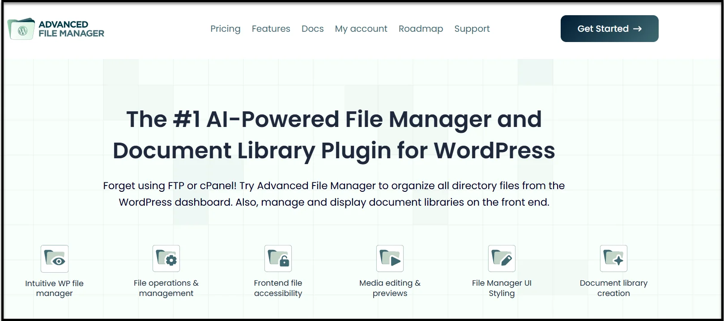Image resolution: width=724 pixels, height=321 pixels.
Task: Click the Advanced File Manager logo icon
Action: point(21,29)
